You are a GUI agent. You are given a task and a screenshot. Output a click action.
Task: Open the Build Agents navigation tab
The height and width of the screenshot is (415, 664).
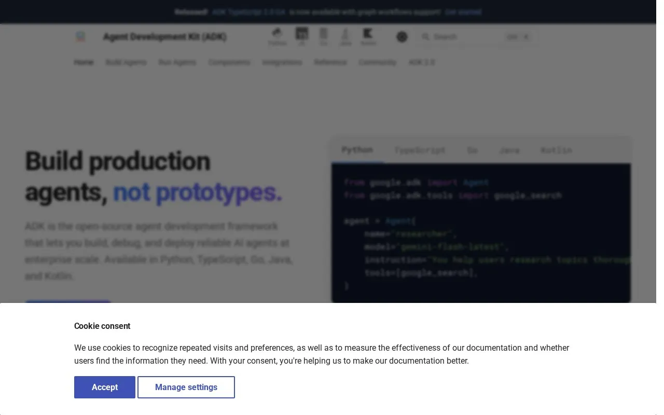tap(126, 62)
